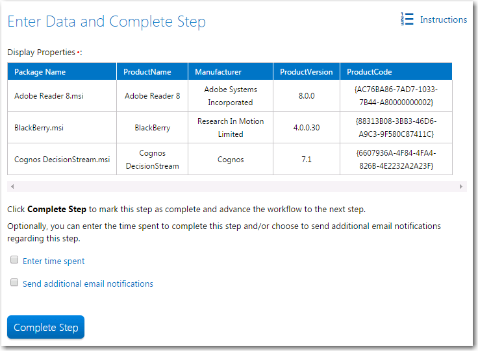Tick Send additional email notifications checkbox
Viewport: 478px width, 351px height.
(x=14, y=282)
